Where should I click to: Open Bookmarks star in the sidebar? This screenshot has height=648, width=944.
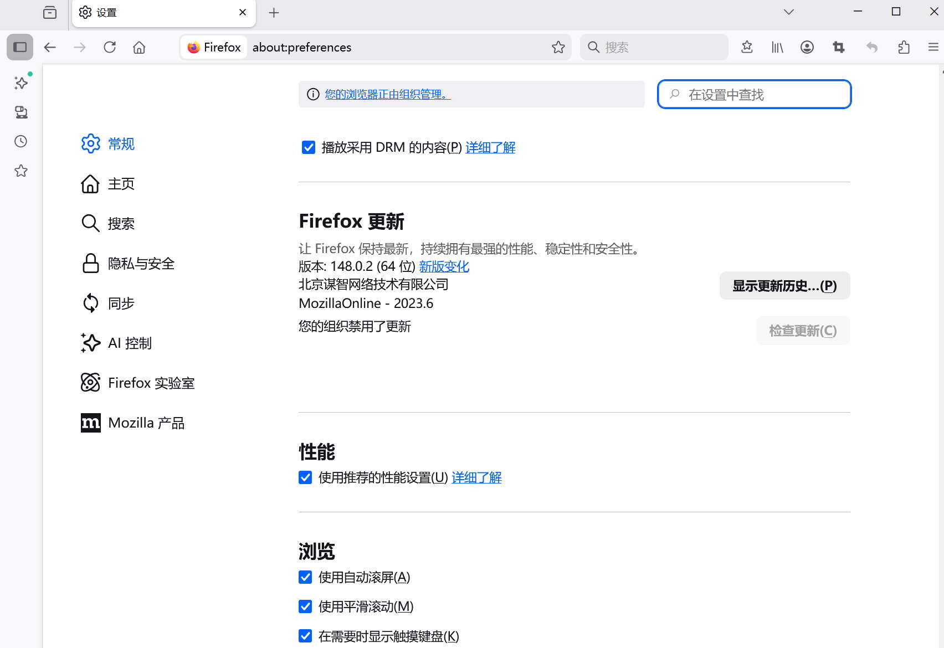(x=21, y=171)
